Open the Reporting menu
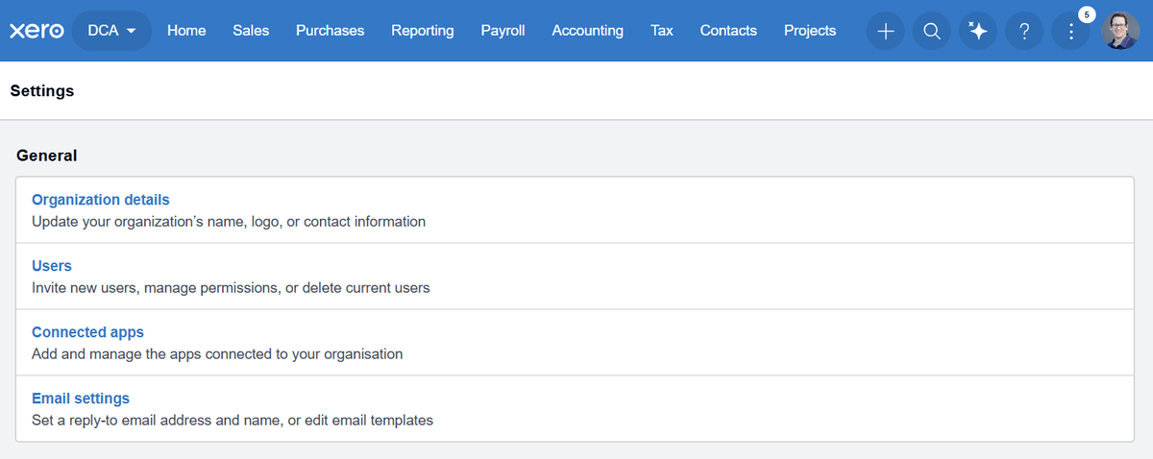1153x459 pixels. pos(423,31)
